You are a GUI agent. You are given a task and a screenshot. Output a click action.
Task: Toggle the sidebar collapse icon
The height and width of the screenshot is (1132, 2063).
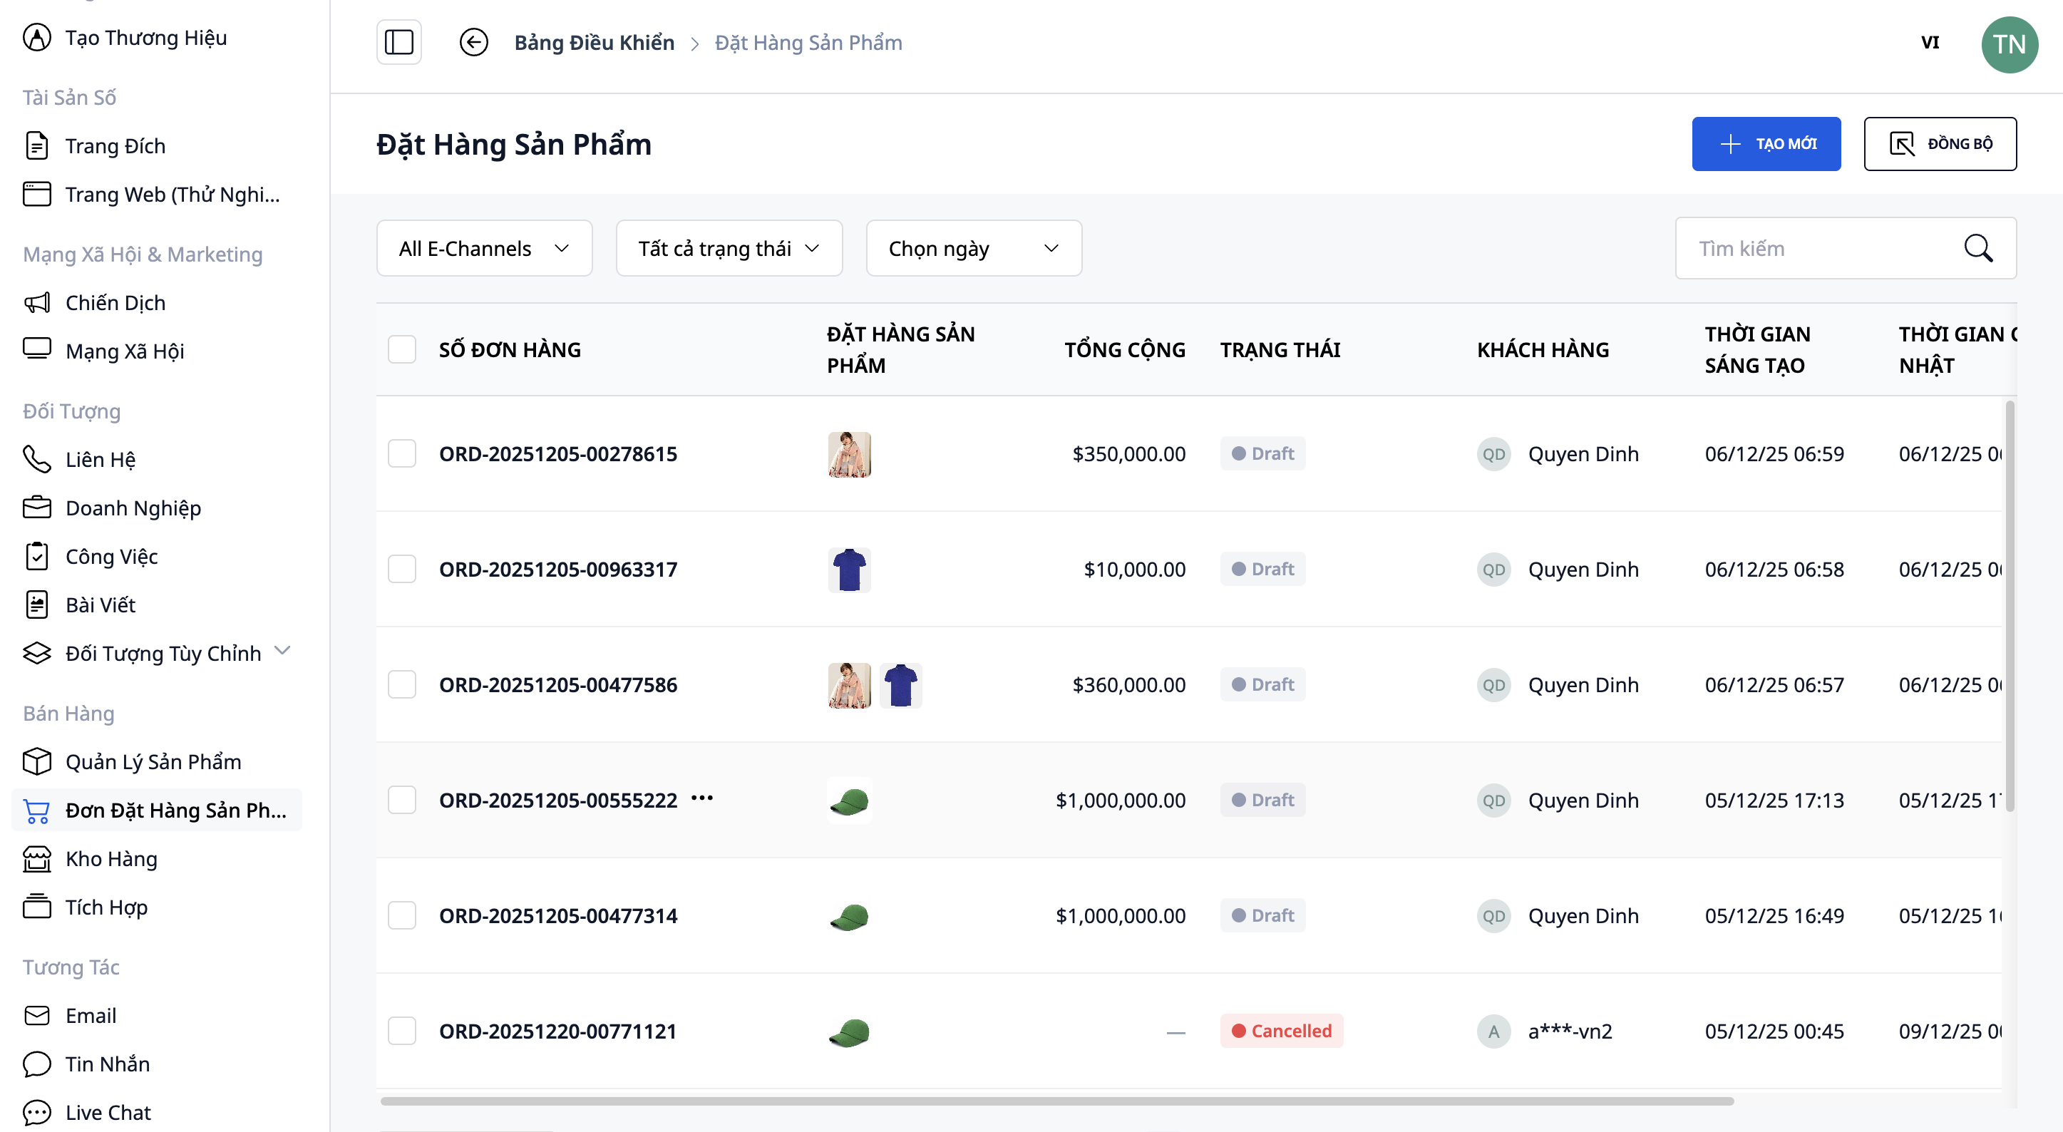[x=398, y=43]
